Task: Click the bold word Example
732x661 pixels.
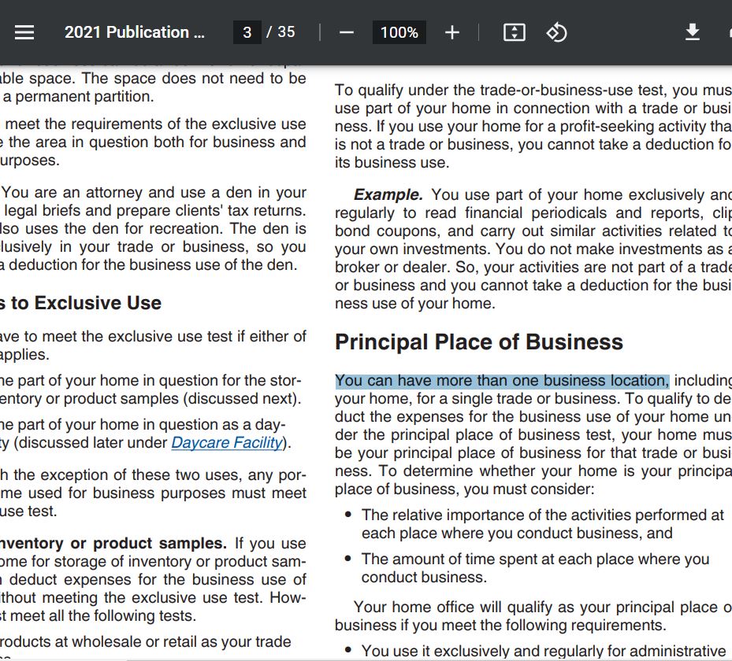Action: click(388, 194)
